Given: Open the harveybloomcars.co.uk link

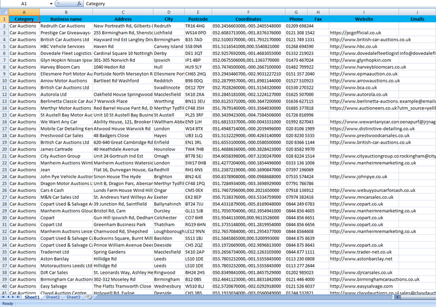Looking at the screenshot, I should (368, 67).
